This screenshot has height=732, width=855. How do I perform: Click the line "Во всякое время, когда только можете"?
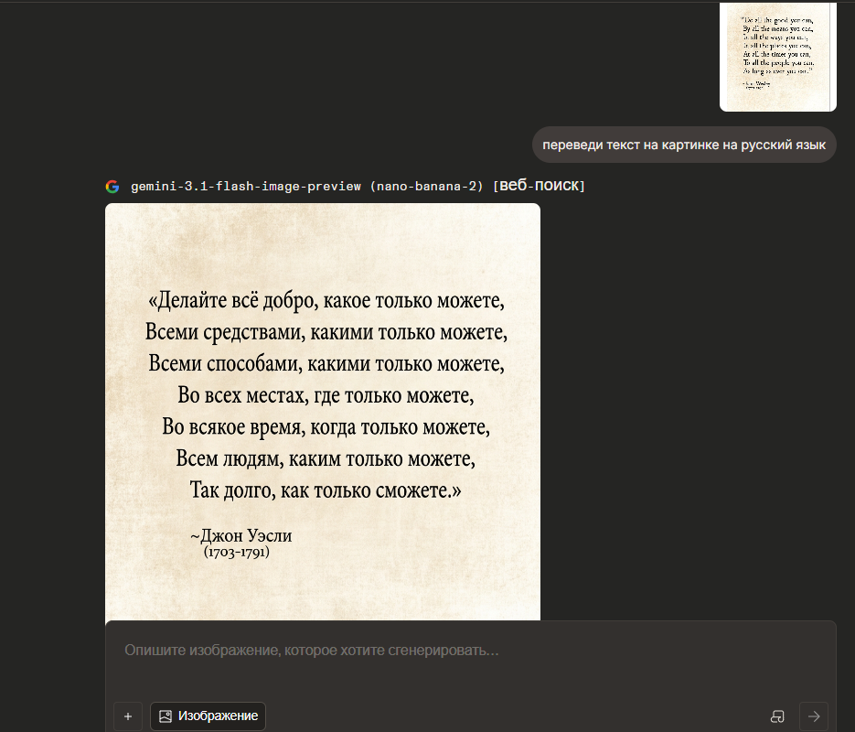coord(326,426)
